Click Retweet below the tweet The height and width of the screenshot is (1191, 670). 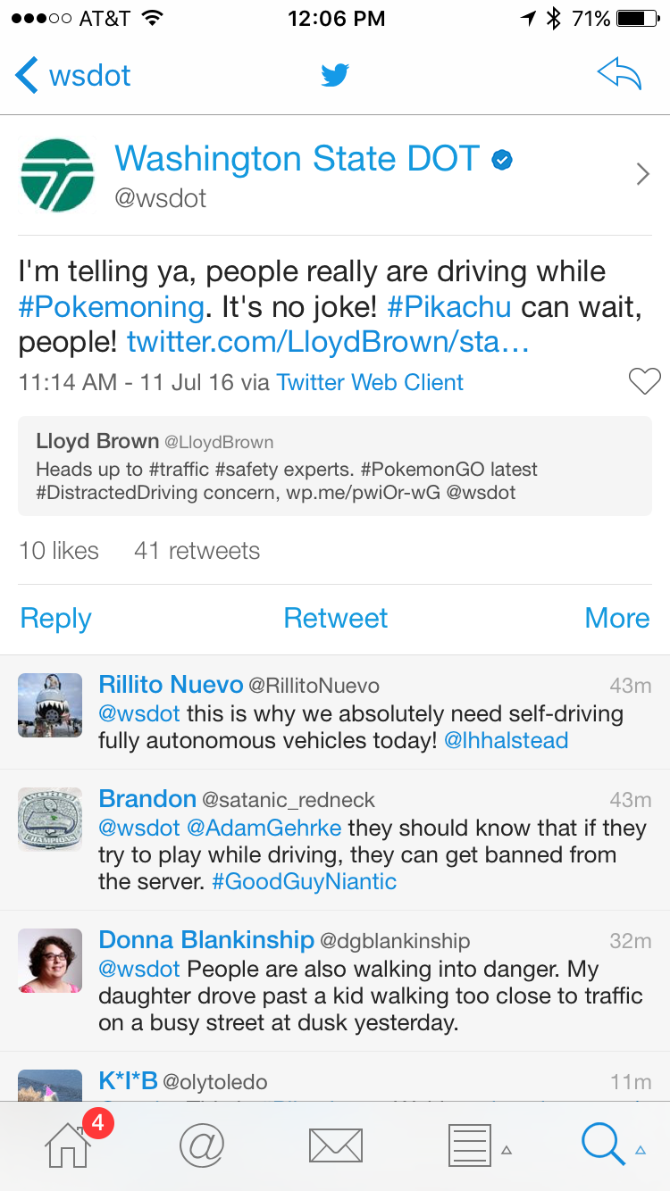click(335, 618)
